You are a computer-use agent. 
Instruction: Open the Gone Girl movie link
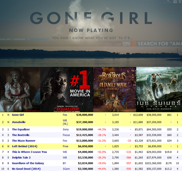pos(18,115)
